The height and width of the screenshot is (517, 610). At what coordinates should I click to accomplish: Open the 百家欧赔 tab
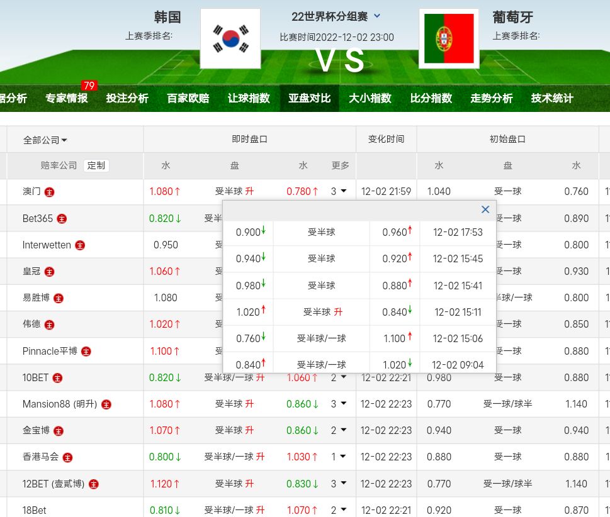[188, 98]
